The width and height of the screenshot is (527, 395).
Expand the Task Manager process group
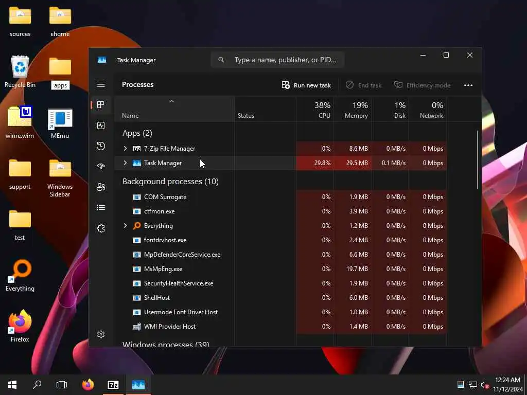[x=126, y=163]
